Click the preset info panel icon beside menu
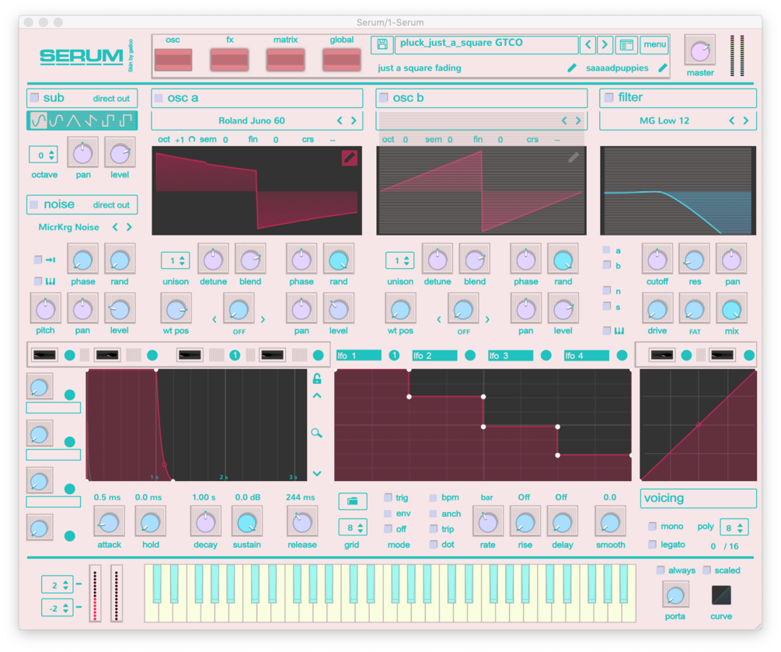 click(x=626, y=45)
